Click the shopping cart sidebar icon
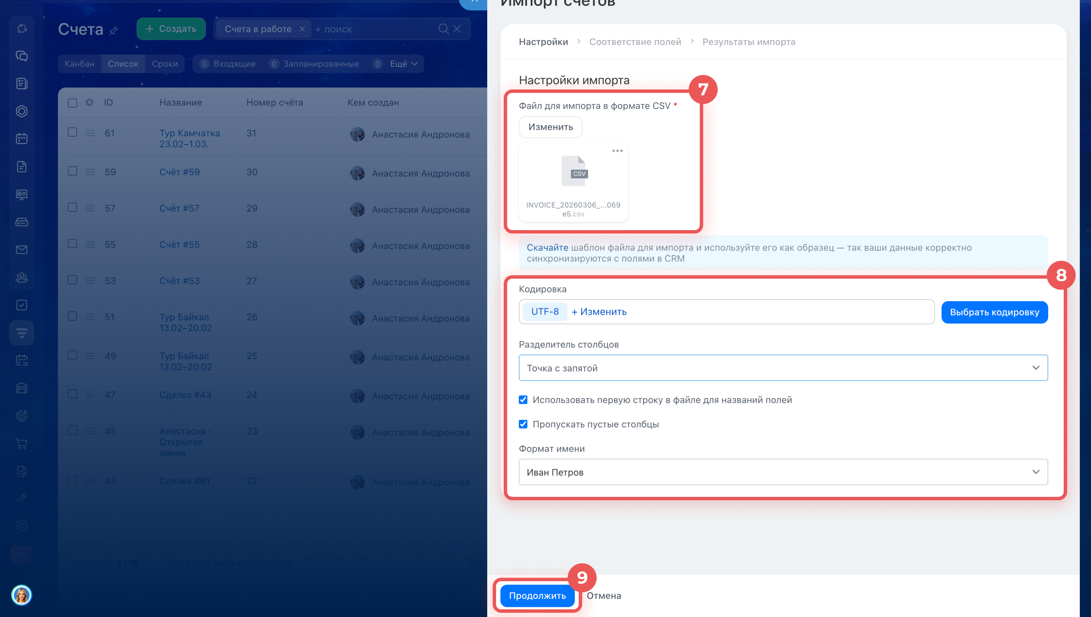 pos(22,444)
